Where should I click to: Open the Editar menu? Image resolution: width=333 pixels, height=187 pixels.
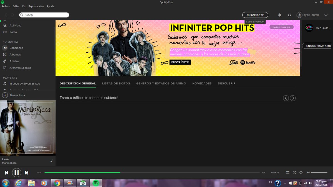[x=16, y=6]
